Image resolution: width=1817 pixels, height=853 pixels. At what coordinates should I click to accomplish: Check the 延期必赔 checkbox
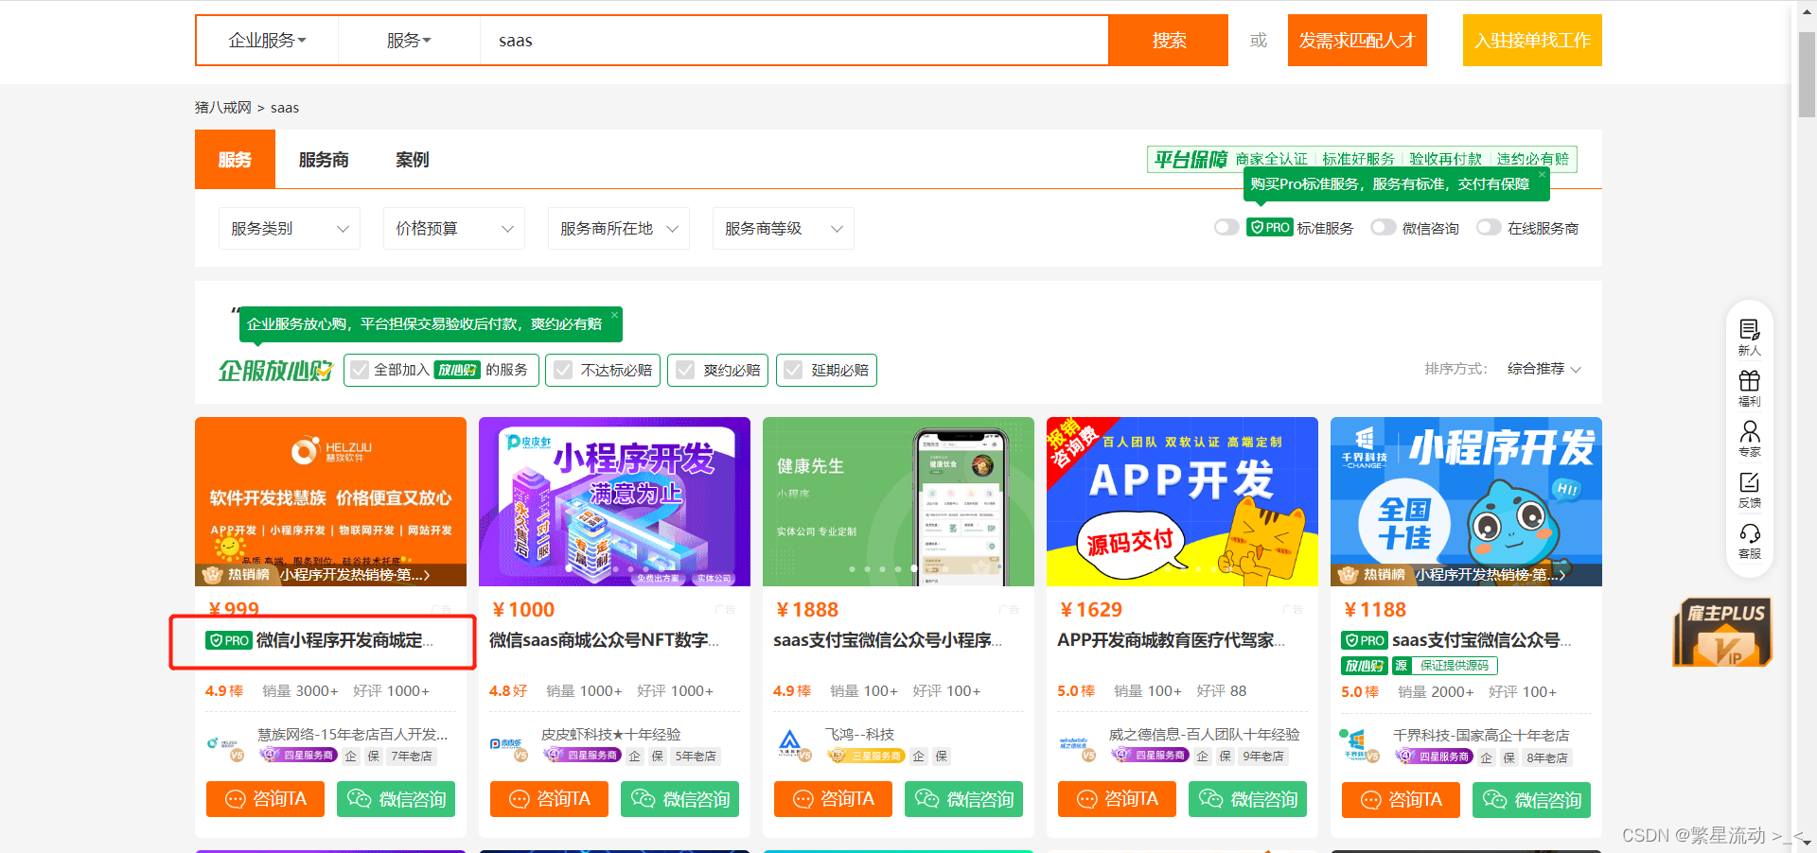coord(793,370)
